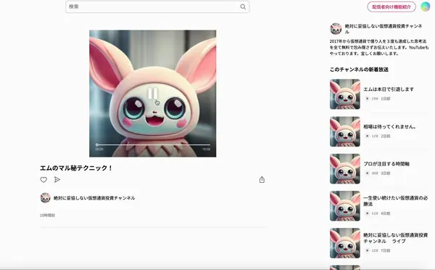Like the episode with the heart icon
This screenshot has width=435, height=270.
click(x=43, y=180)
